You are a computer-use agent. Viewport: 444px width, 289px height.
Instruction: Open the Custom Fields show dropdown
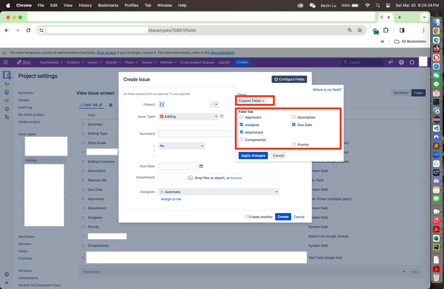[x=252, y=100]
